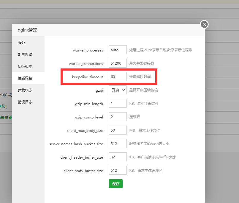This screenshot has width=239, height=203.
Task: Click the server_names_hash_bucket_size input field
Action: (x=118, y=143)
